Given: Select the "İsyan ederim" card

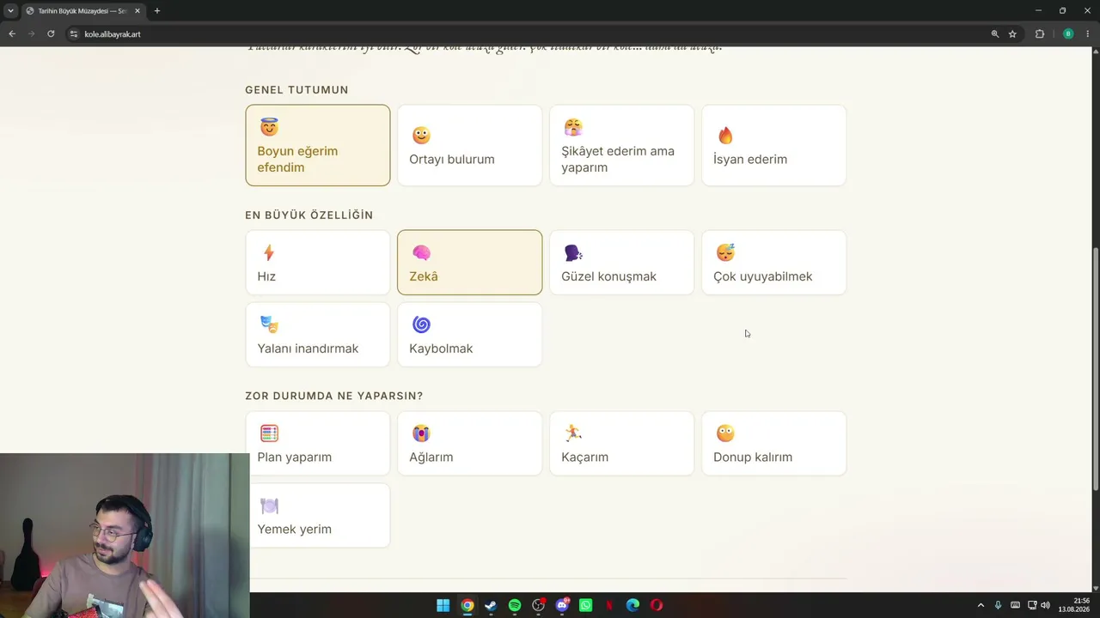Looking at the screenshot, I should click(x=773, y=145).
